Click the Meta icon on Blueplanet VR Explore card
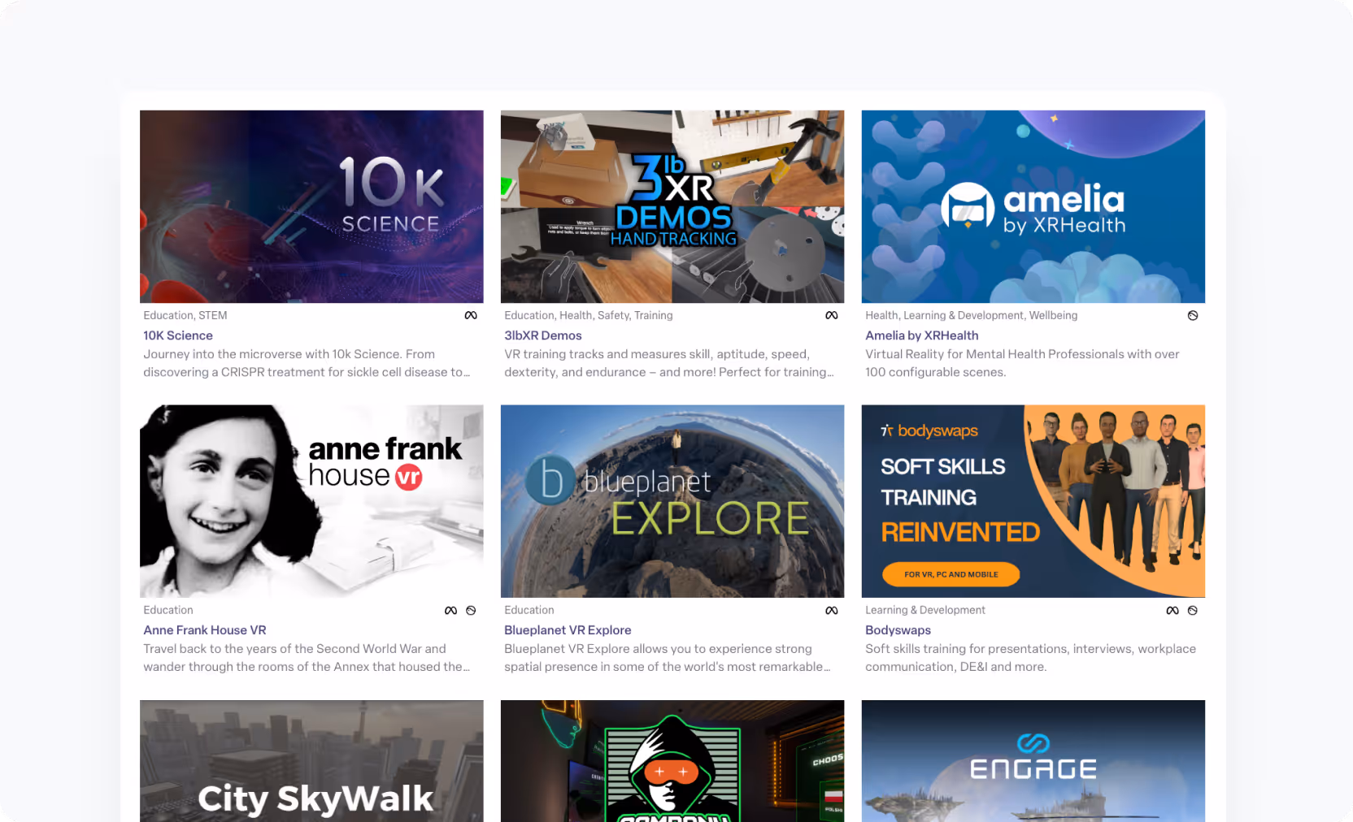This screenshot has width=1353, height=822. (x=831, y=610)
